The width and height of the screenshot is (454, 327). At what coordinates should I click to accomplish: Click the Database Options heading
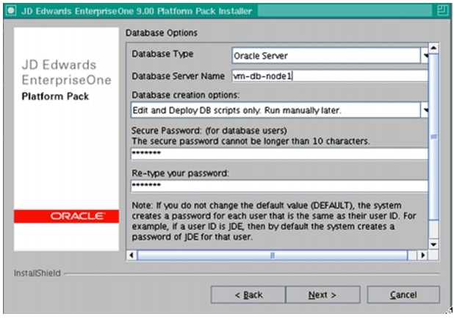[x=162, y=33]
